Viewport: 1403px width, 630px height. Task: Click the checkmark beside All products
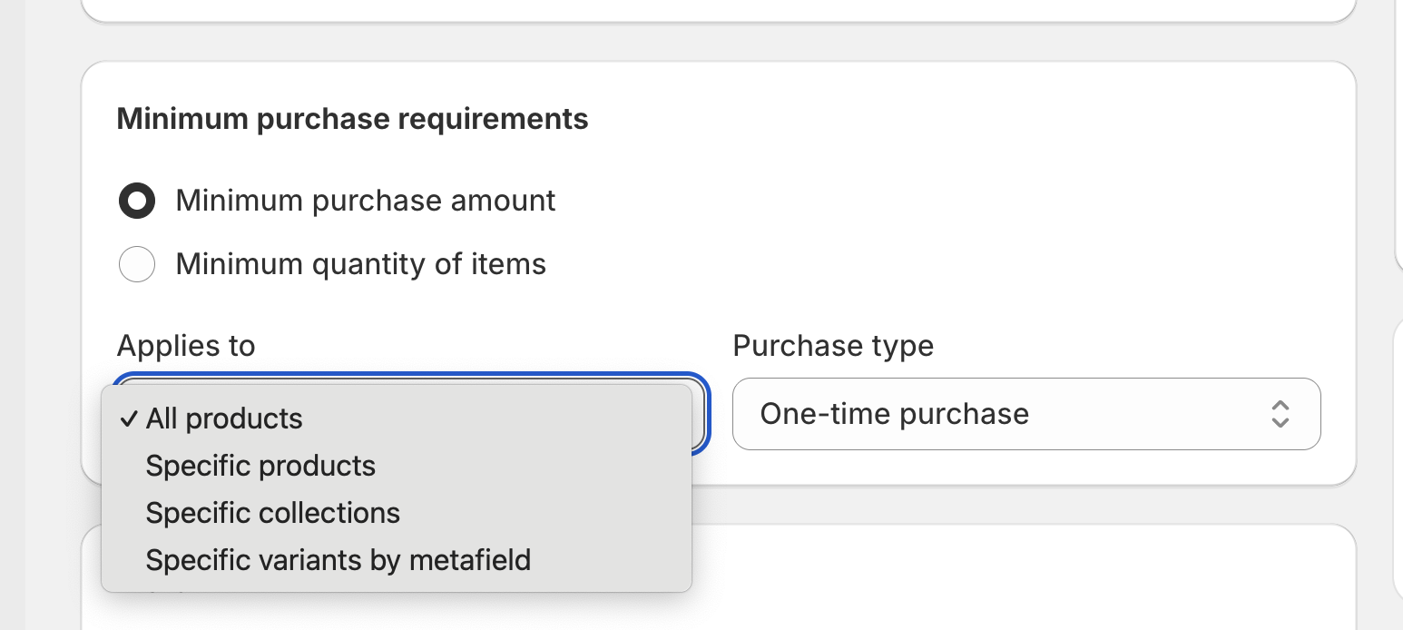(130, 418)
